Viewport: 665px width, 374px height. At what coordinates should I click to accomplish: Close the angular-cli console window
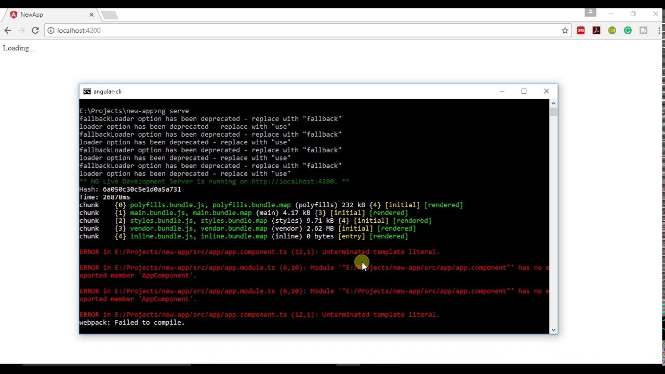pos(546,91)
